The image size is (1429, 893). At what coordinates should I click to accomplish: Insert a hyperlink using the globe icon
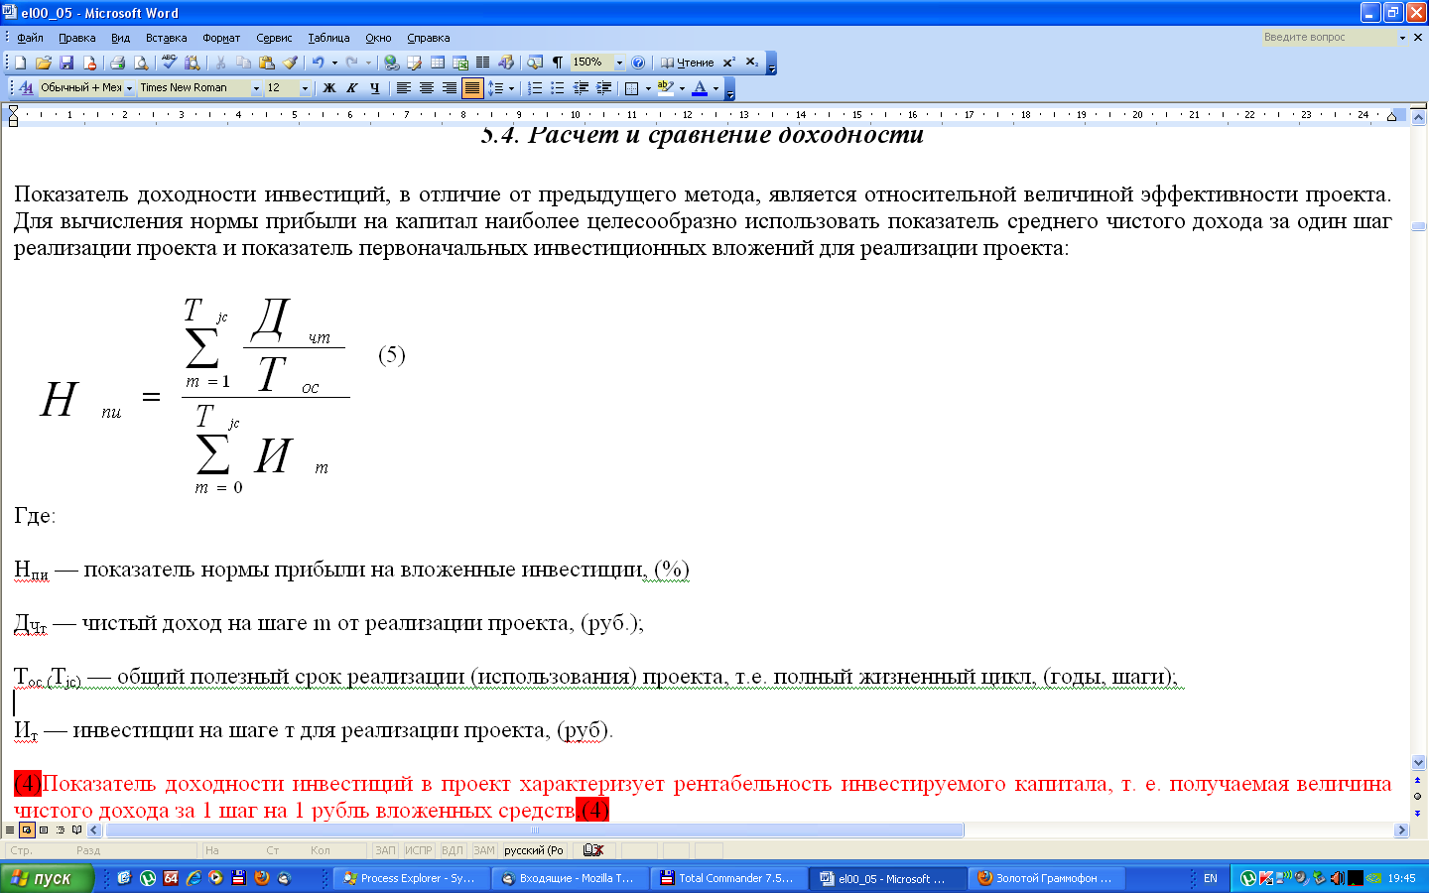coord(391,63)
